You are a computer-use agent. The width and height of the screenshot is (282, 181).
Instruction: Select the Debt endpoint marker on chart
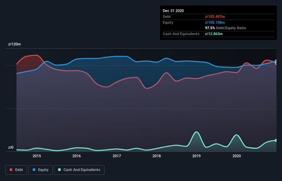coord(276,63)
